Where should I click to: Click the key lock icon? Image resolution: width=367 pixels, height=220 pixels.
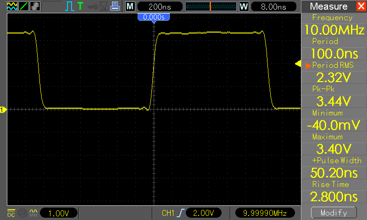93,7
